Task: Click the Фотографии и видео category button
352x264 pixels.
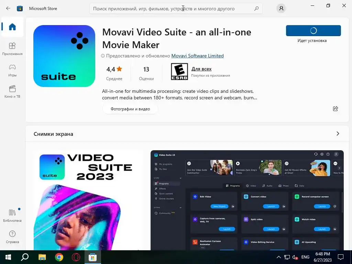Action: [130, 109]
